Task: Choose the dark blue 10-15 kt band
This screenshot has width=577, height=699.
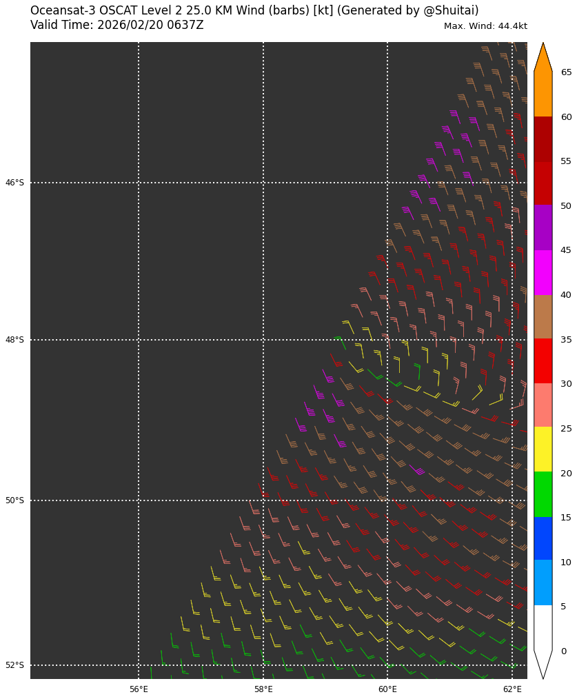Action: coord(543,538)
